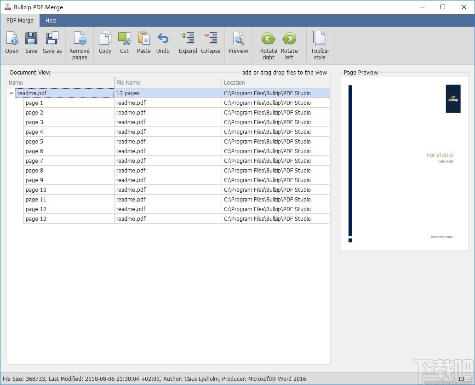Click the page count 13 in status bar
This screenshot has height=385, width=475.
click(461, 379)
